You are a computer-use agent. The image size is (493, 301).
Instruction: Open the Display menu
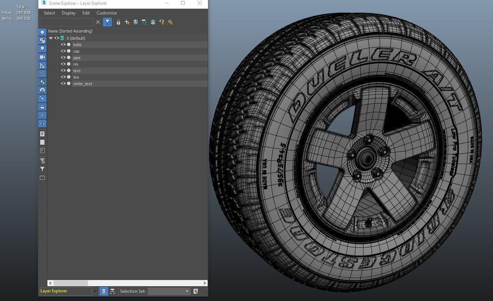point(69,13)
